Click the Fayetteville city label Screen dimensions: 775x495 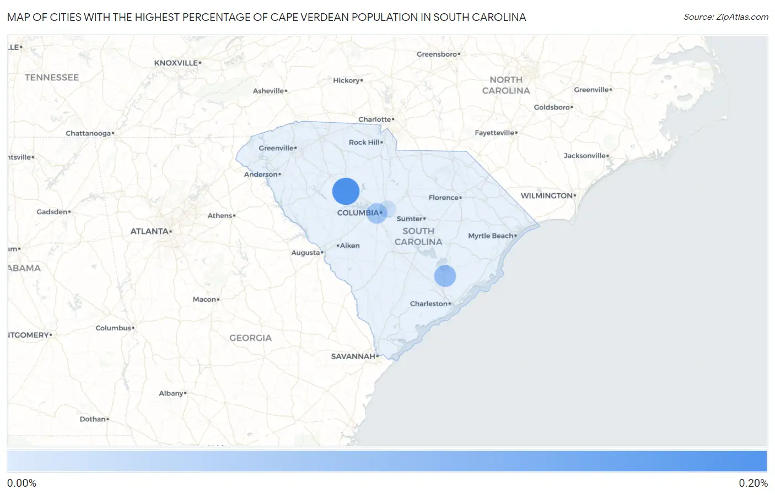494,133
